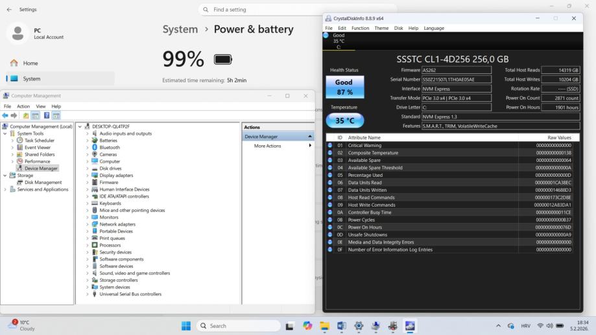This screenshot has height=335, width=596.
Task: Expand Disk drives device node
Action: coord(87,168)
